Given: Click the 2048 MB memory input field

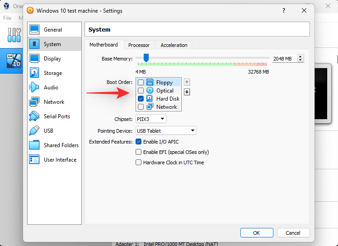Looking at the screenshot, I should [285, 58].
